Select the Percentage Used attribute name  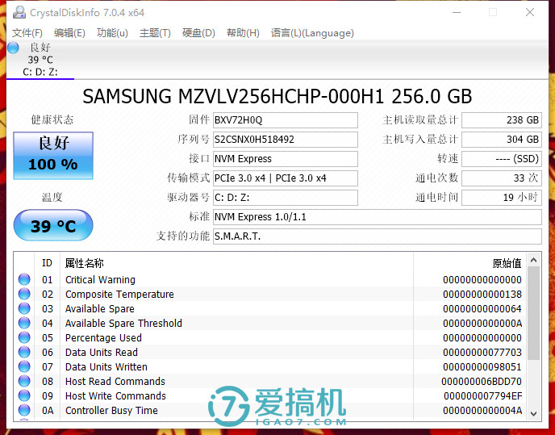[x=103, y=338]
